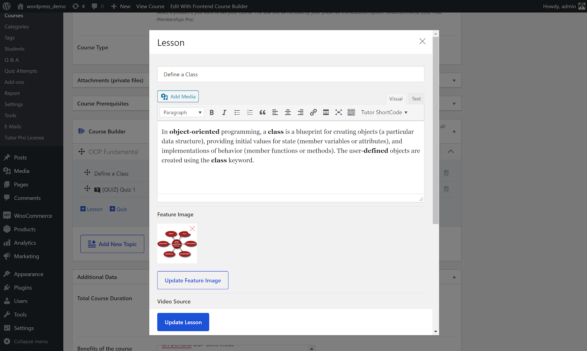Click drag handle of Define a Class lesson

pyautogui.click(x=87, y=173)
